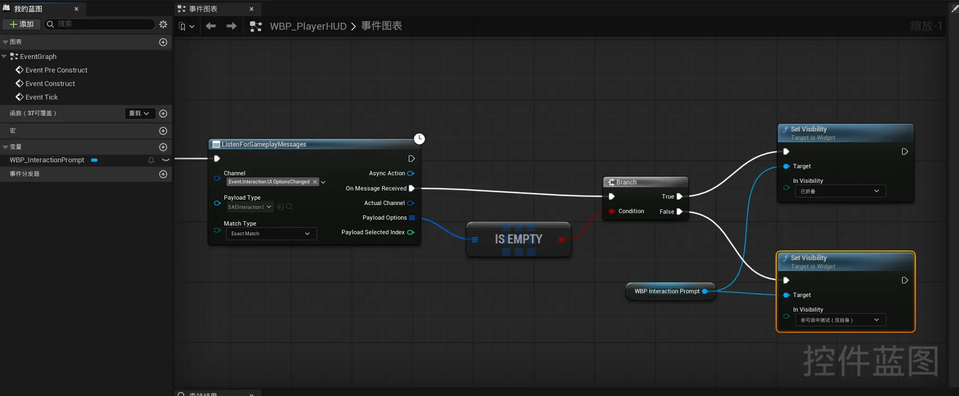Go forward with the right arrow button
This screenshot has height=396, width=959.
click(x=231, y=26)
